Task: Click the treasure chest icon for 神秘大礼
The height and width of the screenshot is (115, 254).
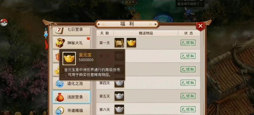Action: coord(60,43)
